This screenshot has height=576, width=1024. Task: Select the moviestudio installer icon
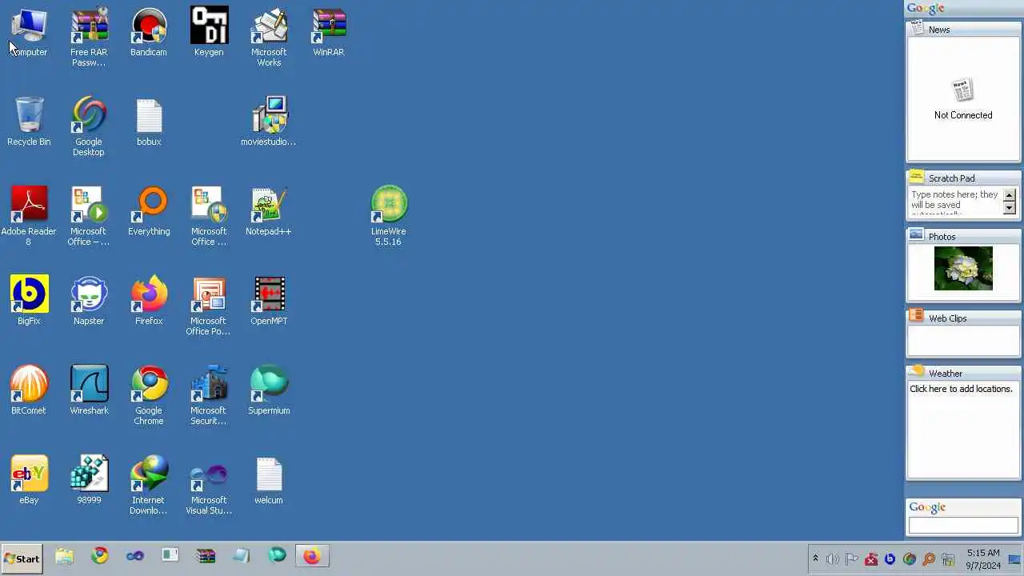point(269,122)
